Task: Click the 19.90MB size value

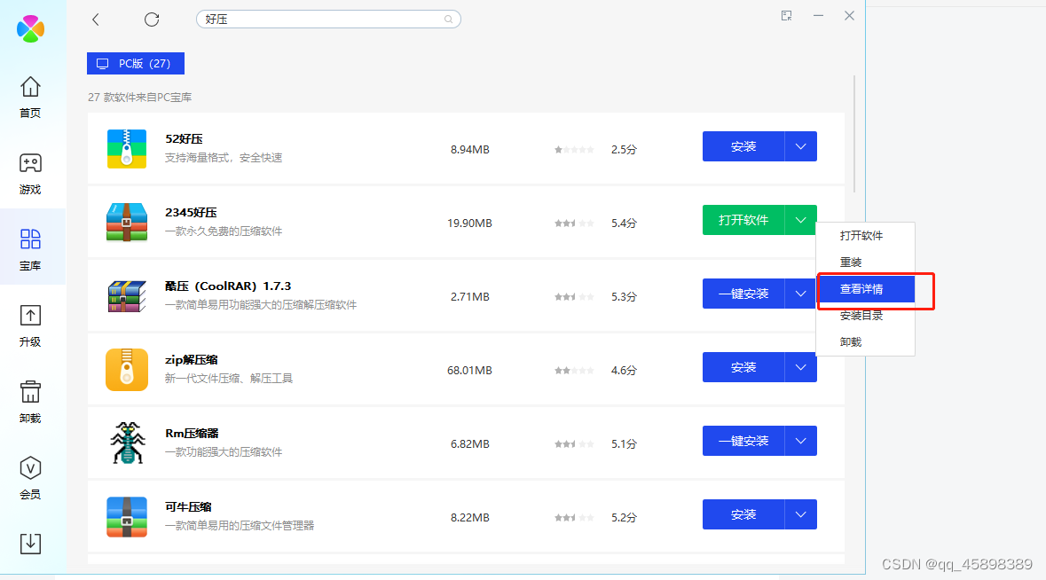Action: point(469,223)
